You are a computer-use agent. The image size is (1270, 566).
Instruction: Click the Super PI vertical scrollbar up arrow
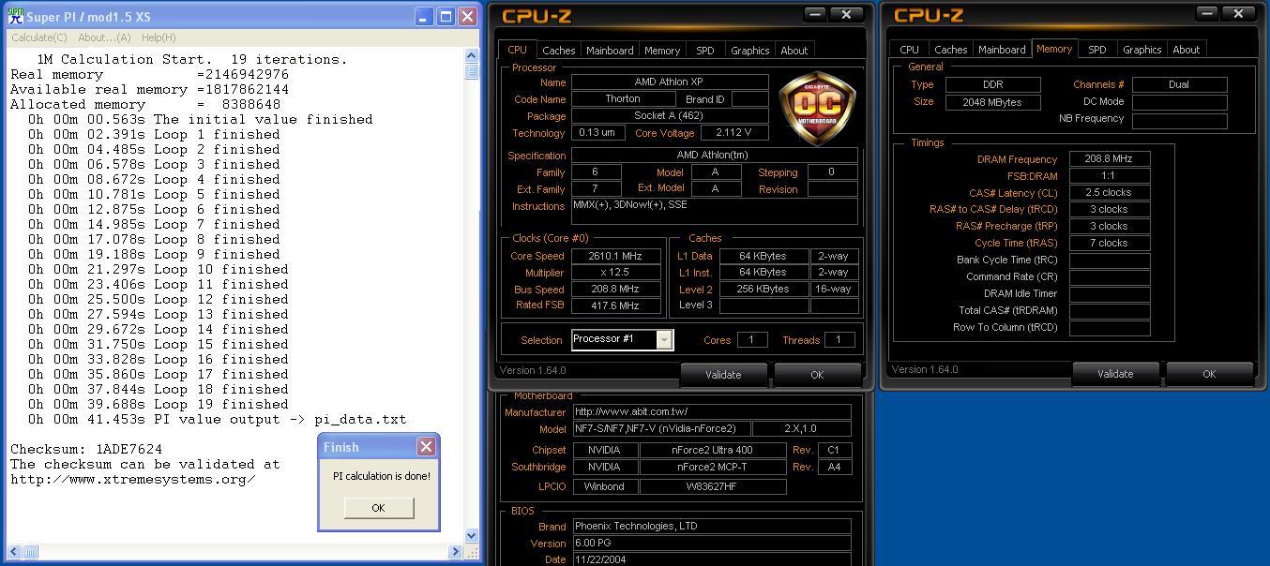click(x=472, y=57)
